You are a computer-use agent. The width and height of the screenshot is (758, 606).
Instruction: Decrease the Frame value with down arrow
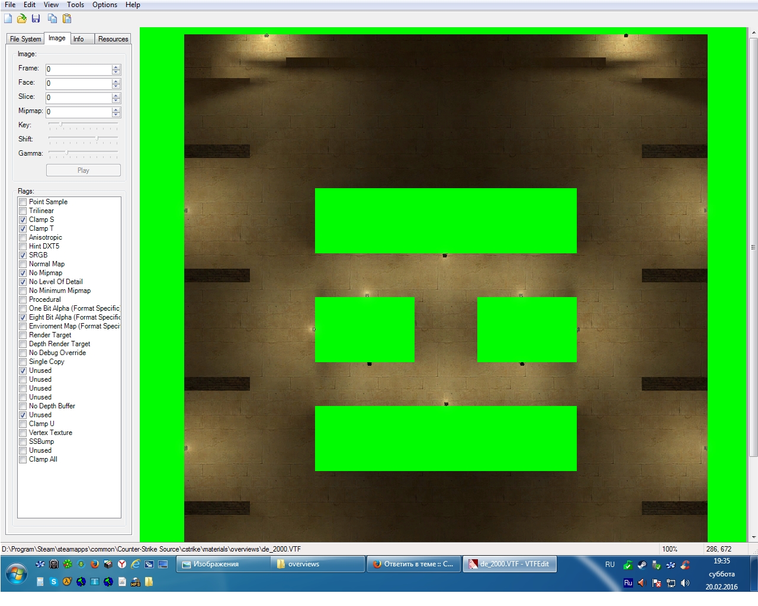tap(116, 72)
